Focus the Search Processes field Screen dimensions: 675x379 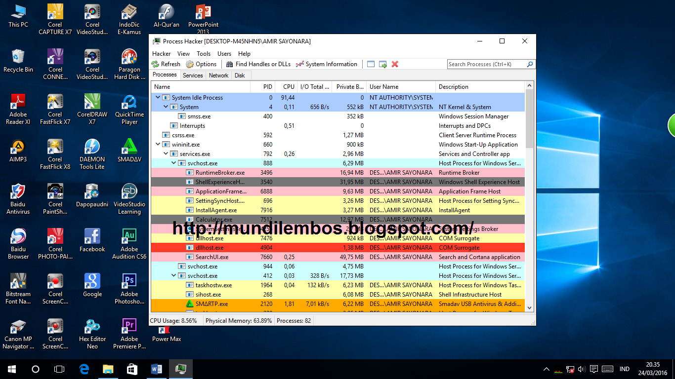487,64
